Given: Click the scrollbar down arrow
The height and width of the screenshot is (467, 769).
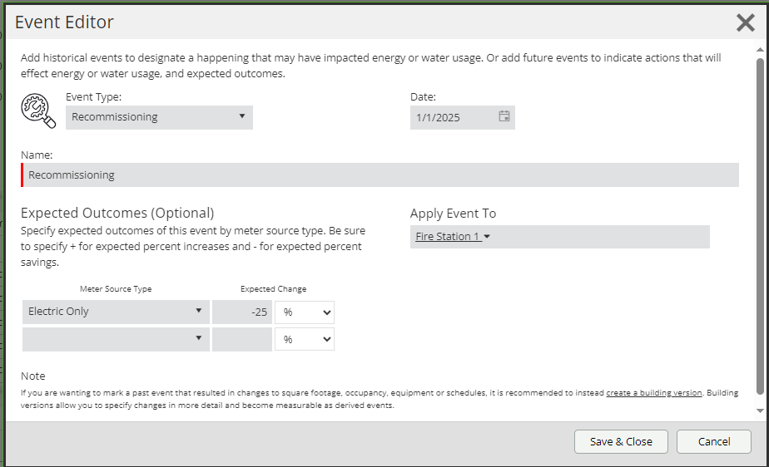Looking at the screenshot, I should click(760, 410).
